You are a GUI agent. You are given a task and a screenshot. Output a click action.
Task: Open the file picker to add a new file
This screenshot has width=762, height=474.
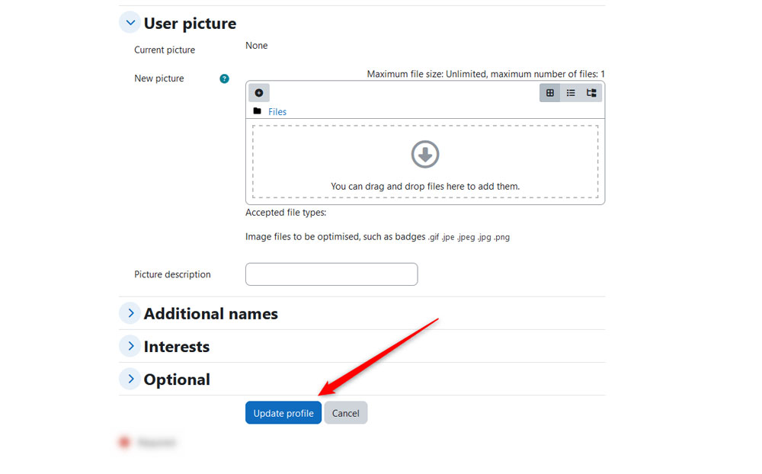point(259,92)
